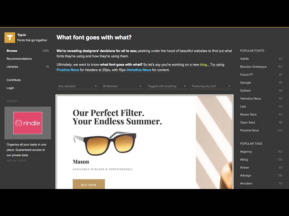This screenshot has height=216, width=289.
Task: Expand Featuring any font dropdown
Action: point(211,86)
